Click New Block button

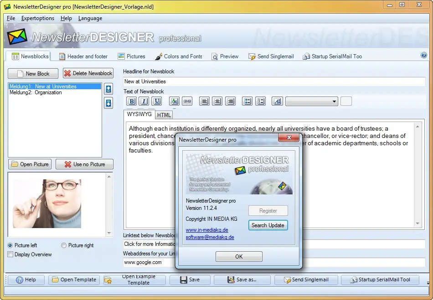coord(33,74)
